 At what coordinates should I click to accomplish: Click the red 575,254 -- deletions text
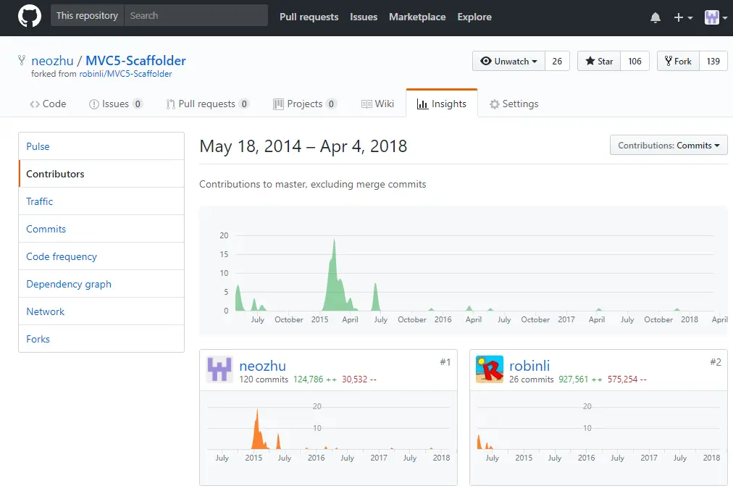point(627,379)
